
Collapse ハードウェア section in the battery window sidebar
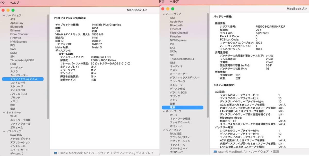pos(164,14)
